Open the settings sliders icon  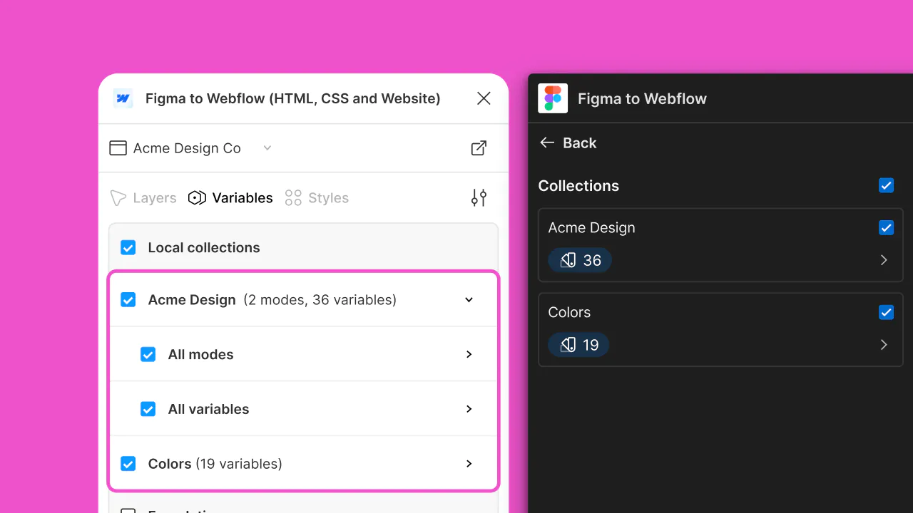click(x=479, y=198)
